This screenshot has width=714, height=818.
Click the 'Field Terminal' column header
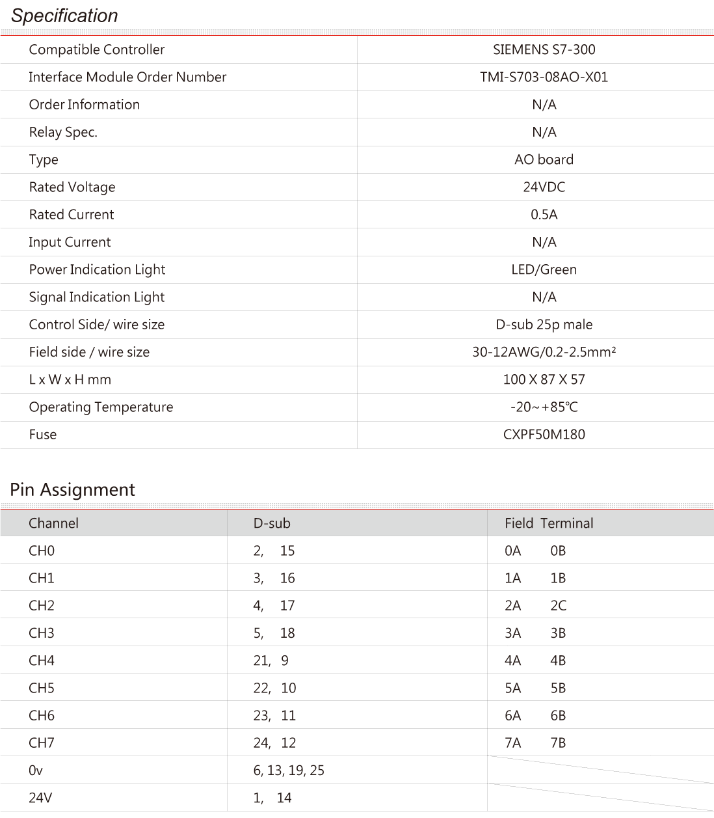(549, 523)
